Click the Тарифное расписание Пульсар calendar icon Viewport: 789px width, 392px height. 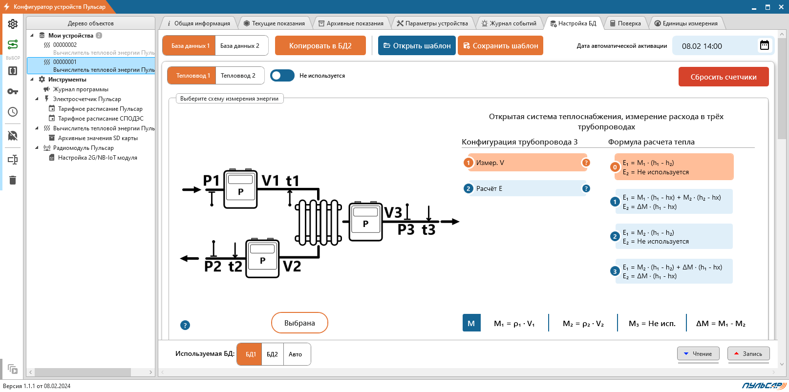[x=52, y=109]
